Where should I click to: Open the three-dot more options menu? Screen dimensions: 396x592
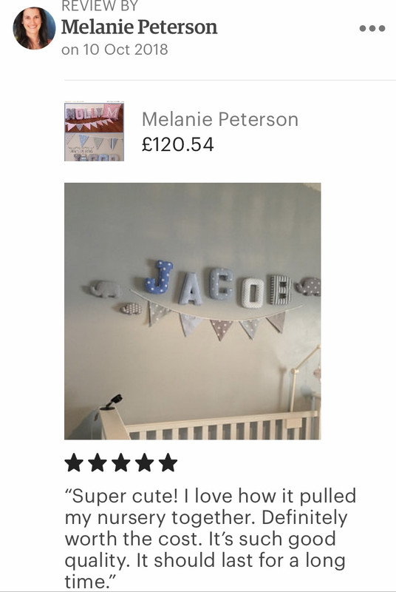[372, 28]
